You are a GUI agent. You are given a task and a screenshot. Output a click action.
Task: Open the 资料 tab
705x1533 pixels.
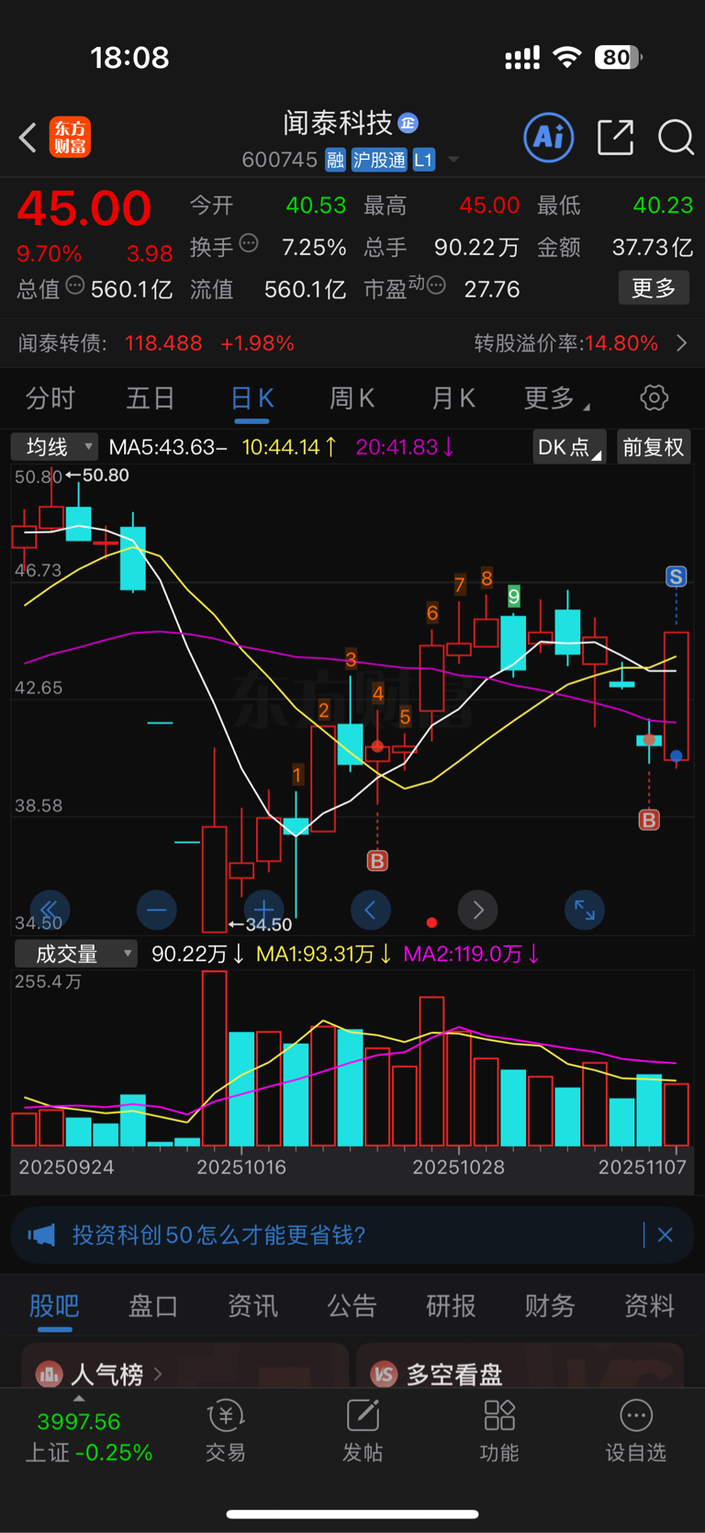click(649, 1305)
